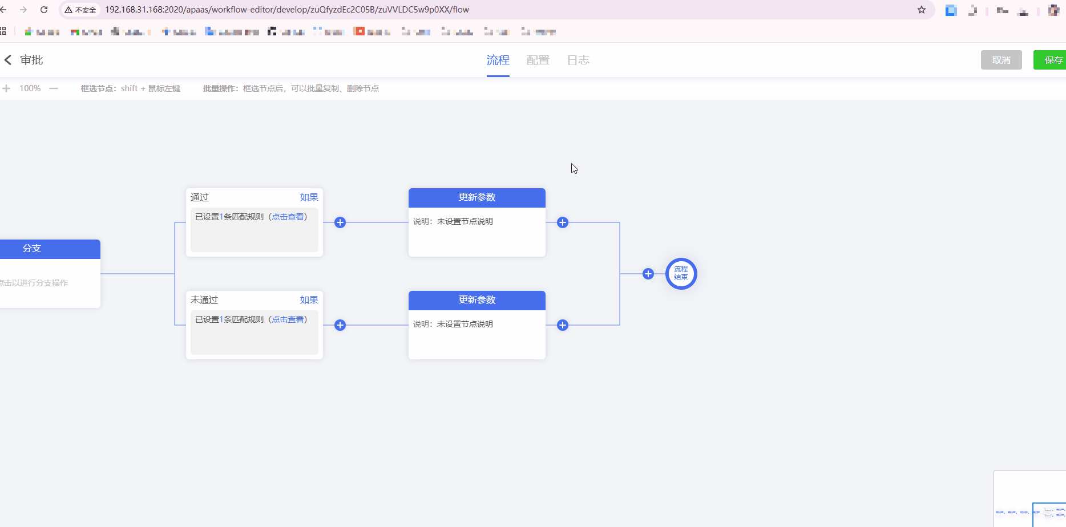Zoom in with the plus icon
The width and height of the screenshot is (1066, 527).
6,88
